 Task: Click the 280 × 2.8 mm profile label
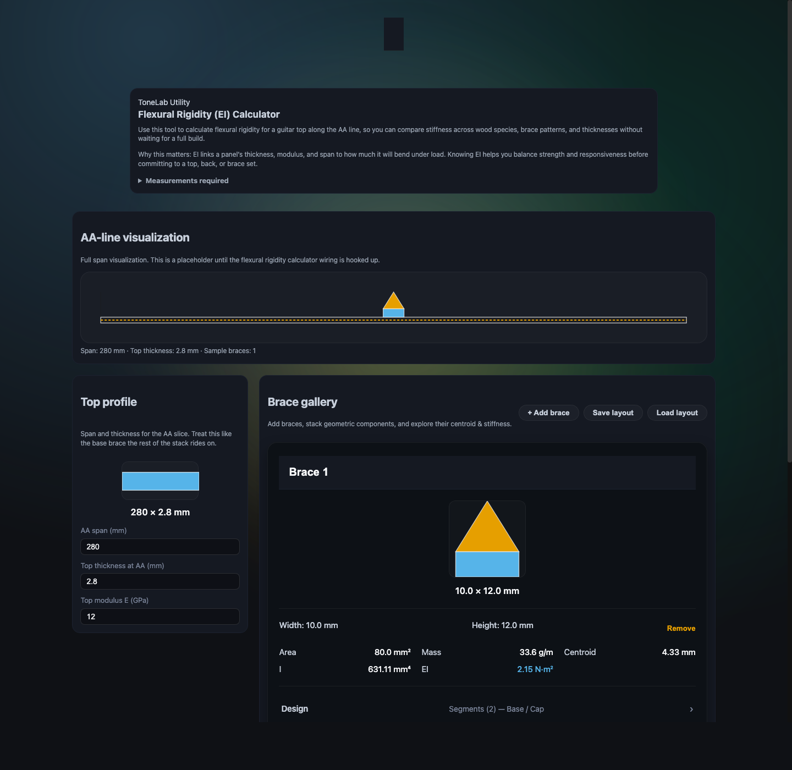[160, 512]
